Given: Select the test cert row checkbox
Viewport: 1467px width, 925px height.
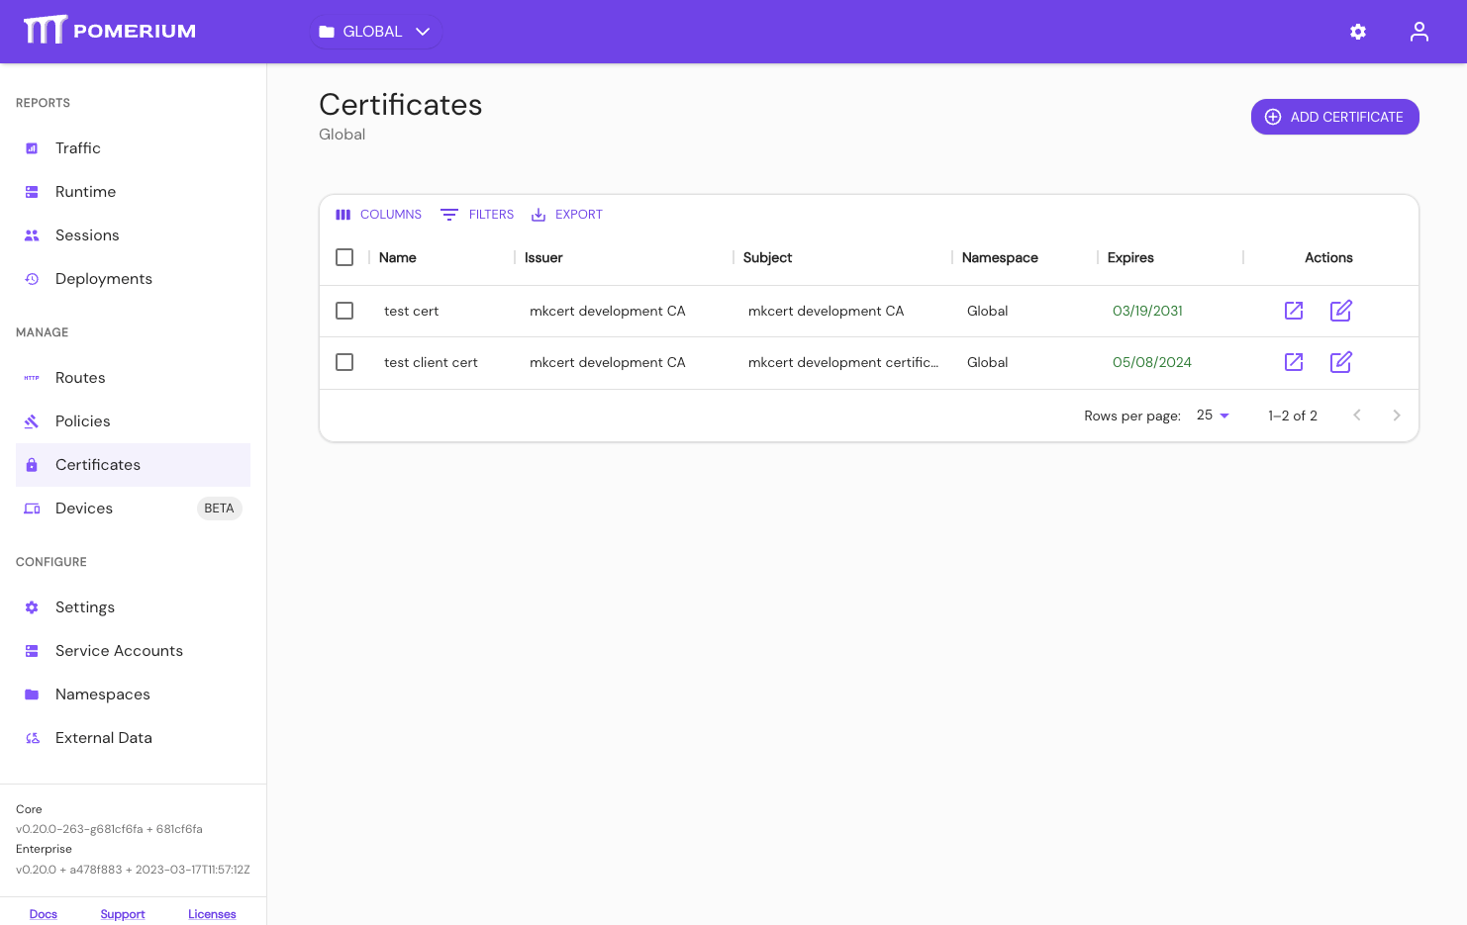Looking at the screenshot, I should point(344,310).
